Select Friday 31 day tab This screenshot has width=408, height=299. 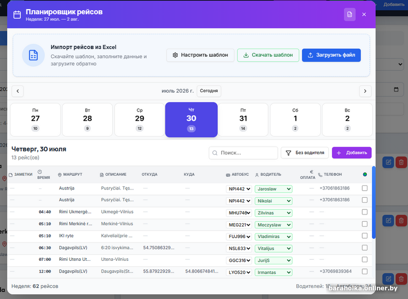click(243, 120)
